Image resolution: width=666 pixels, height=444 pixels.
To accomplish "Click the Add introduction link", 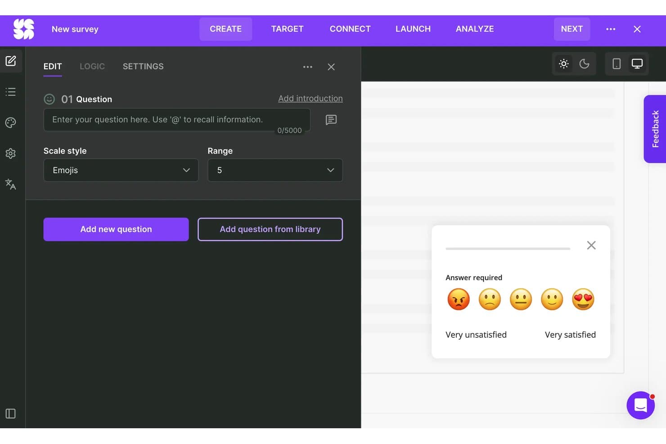I will click(310, 99).
